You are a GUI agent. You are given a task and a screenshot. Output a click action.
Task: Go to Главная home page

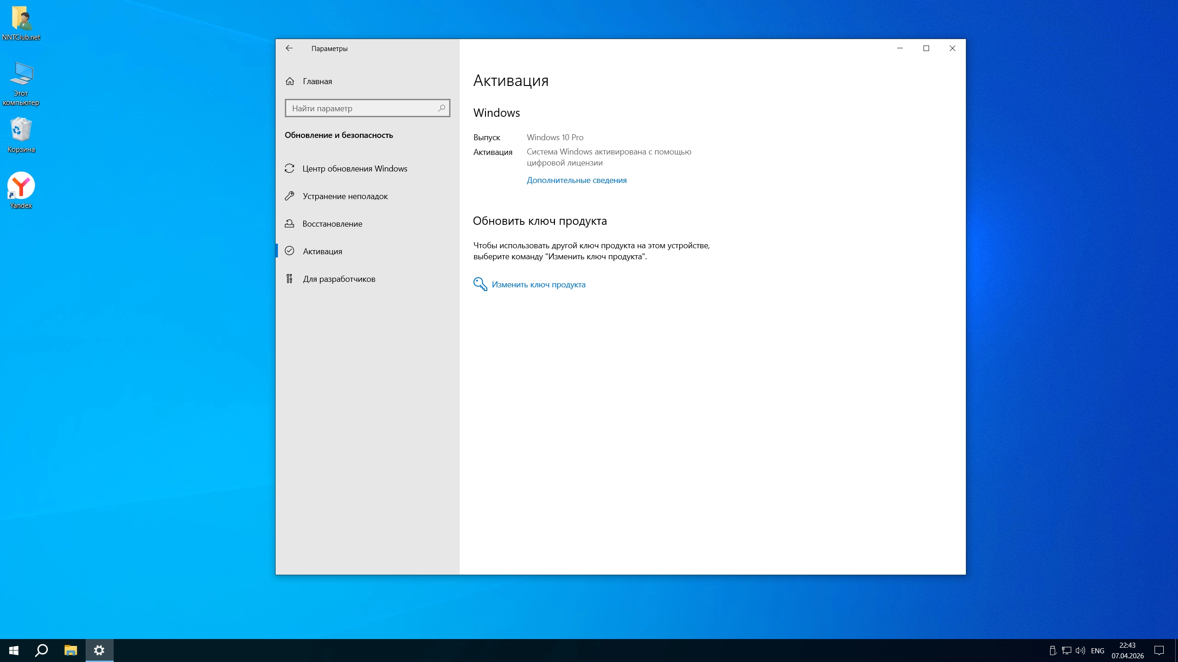317,81
